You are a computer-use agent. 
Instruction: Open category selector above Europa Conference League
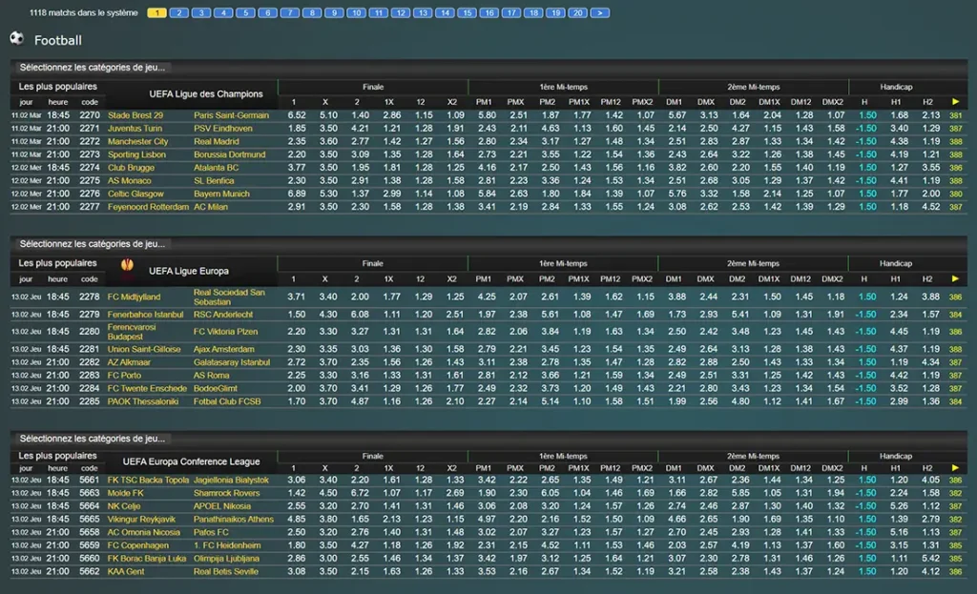pos(93,438)
